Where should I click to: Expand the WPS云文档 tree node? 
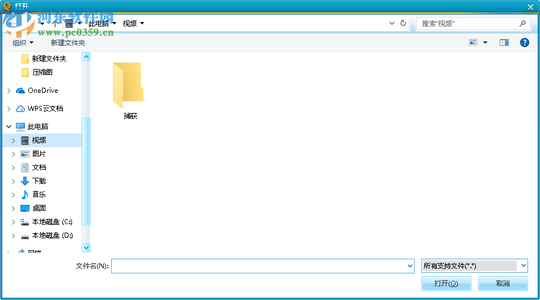(x=9, y=109)
